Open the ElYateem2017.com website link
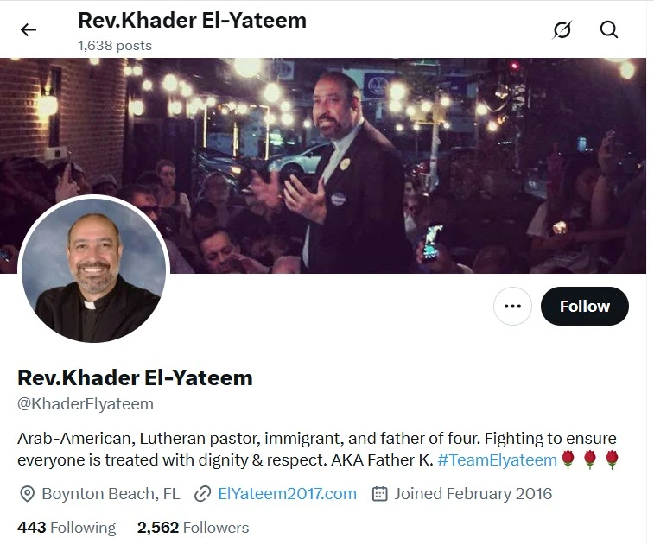The image size is (654, 545). 287,494
